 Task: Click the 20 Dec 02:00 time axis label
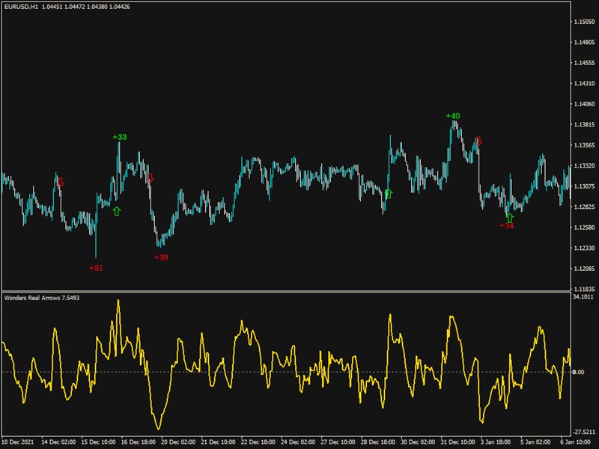pos(178,442)
